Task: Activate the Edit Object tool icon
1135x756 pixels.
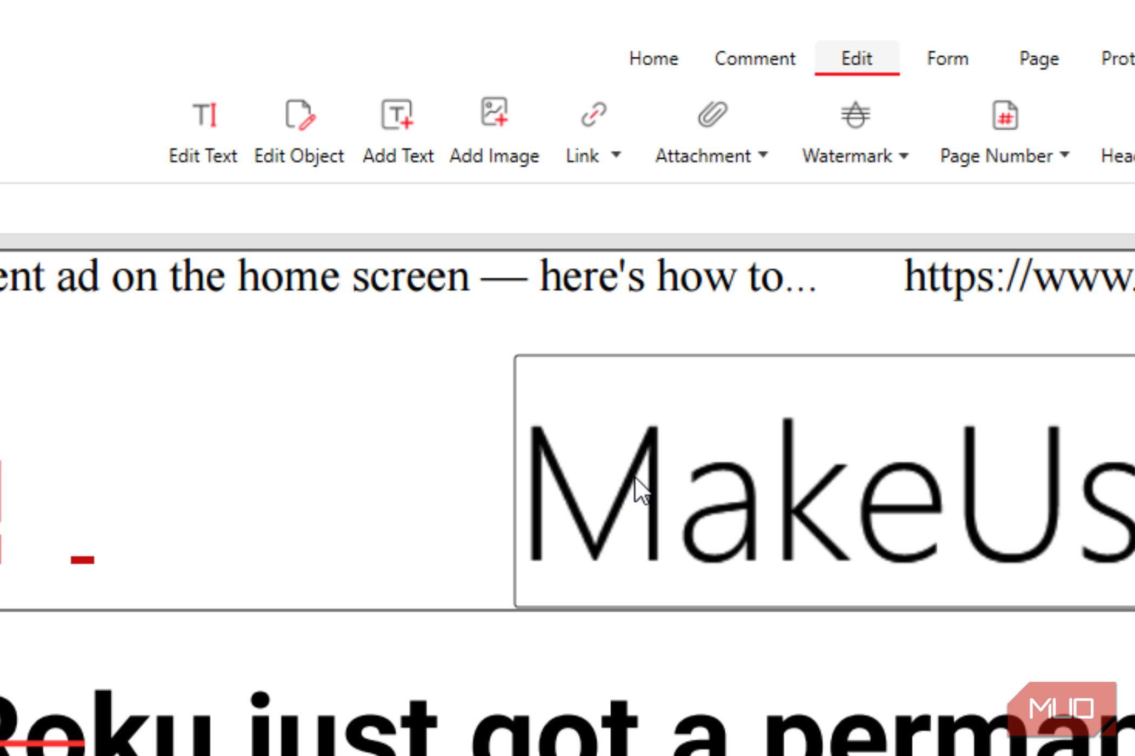Action: 300,114
